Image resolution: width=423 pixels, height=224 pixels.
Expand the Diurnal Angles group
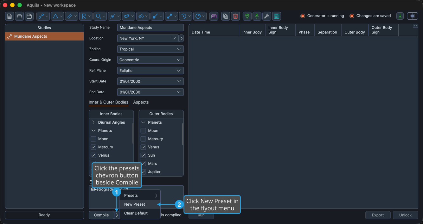click(x=93, y=122)
